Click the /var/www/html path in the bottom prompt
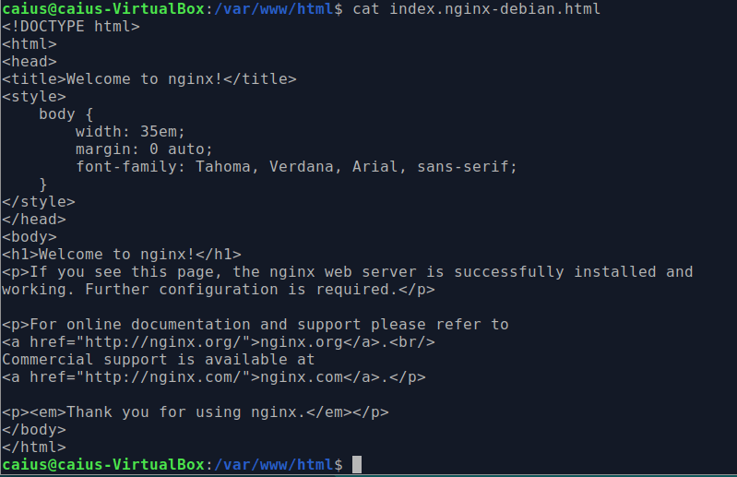The image size is (737, 477). click(273, 464)
